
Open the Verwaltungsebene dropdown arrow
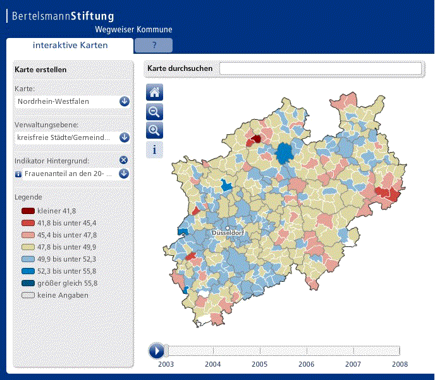pos(125,137)
